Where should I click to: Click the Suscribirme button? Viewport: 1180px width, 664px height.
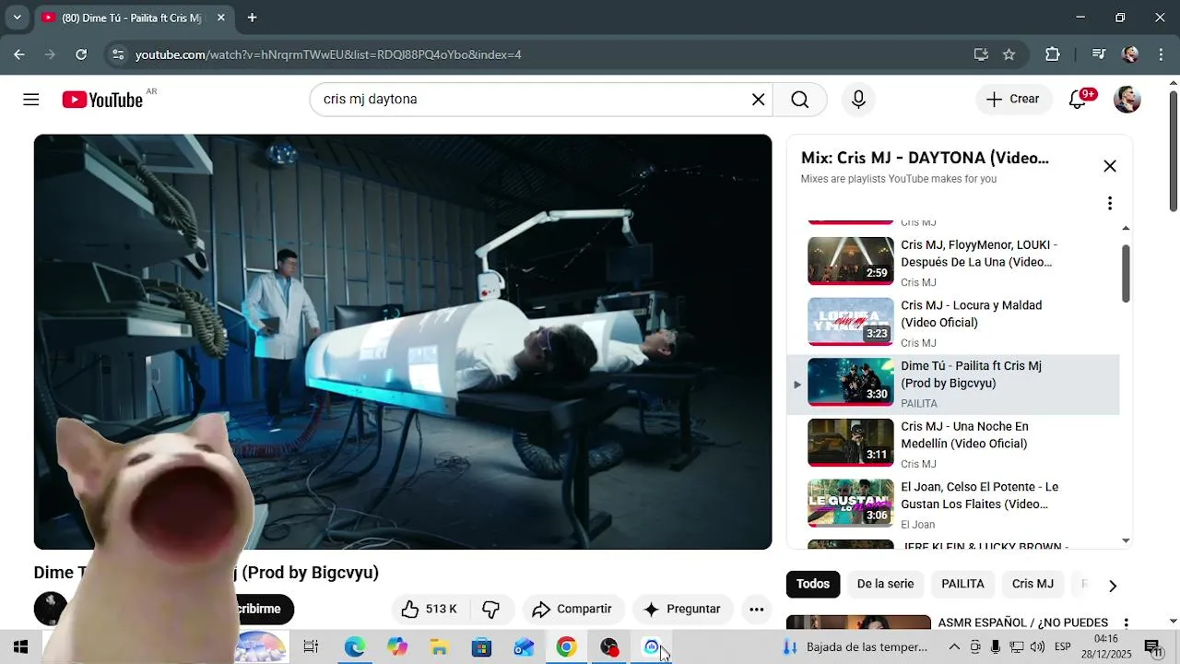coord(263,609)
